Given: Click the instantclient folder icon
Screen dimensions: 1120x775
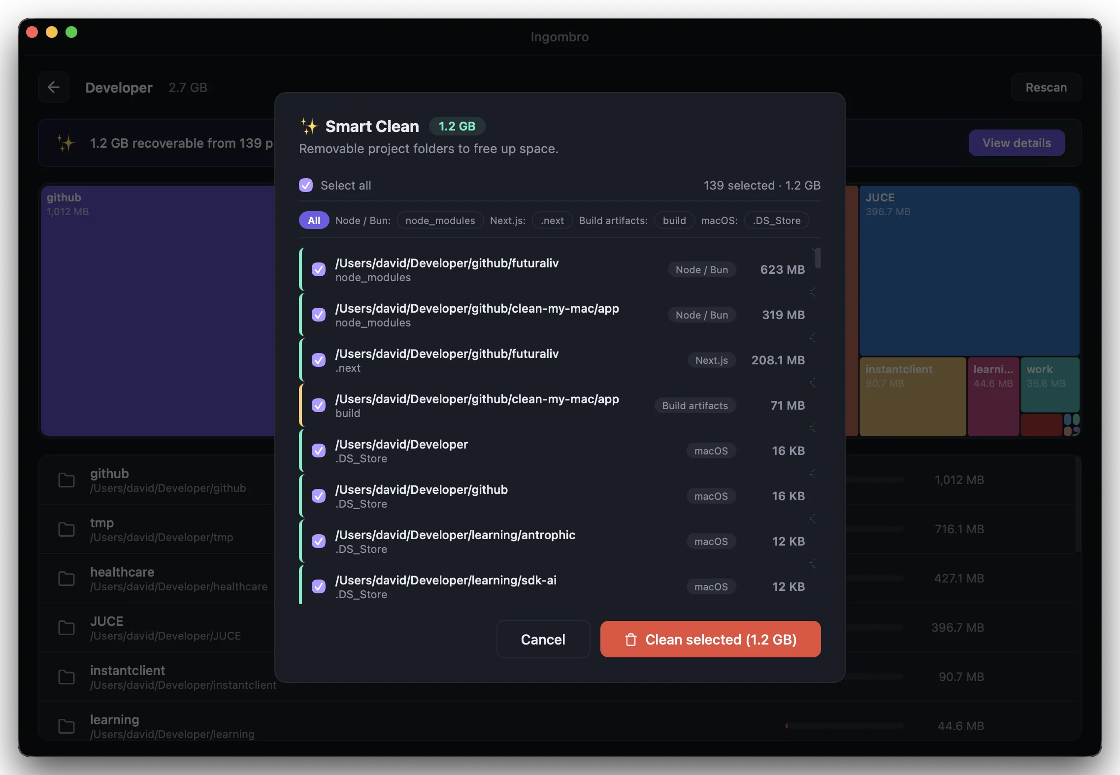Looking at the screenshot, I should coord(66,677).
